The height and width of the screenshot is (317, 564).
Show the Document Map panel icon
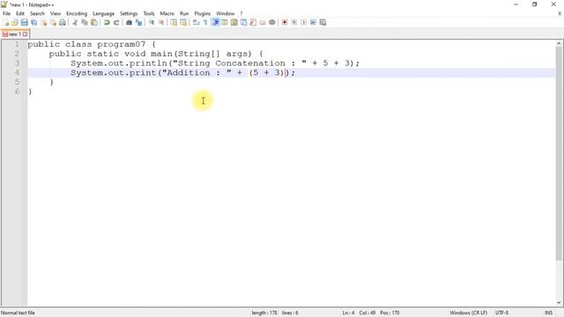tap(234, 23)
